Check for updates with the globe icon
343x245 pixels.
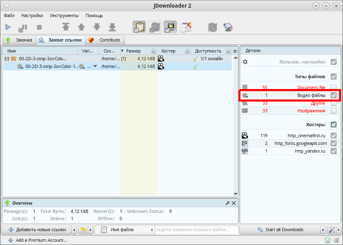[x=228, y=27]
